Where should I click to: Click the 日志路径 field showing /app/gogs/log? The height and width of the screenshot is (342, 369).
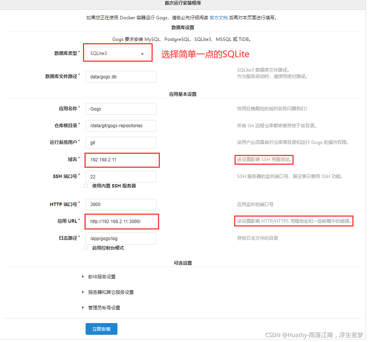click(x=120, y=239)
